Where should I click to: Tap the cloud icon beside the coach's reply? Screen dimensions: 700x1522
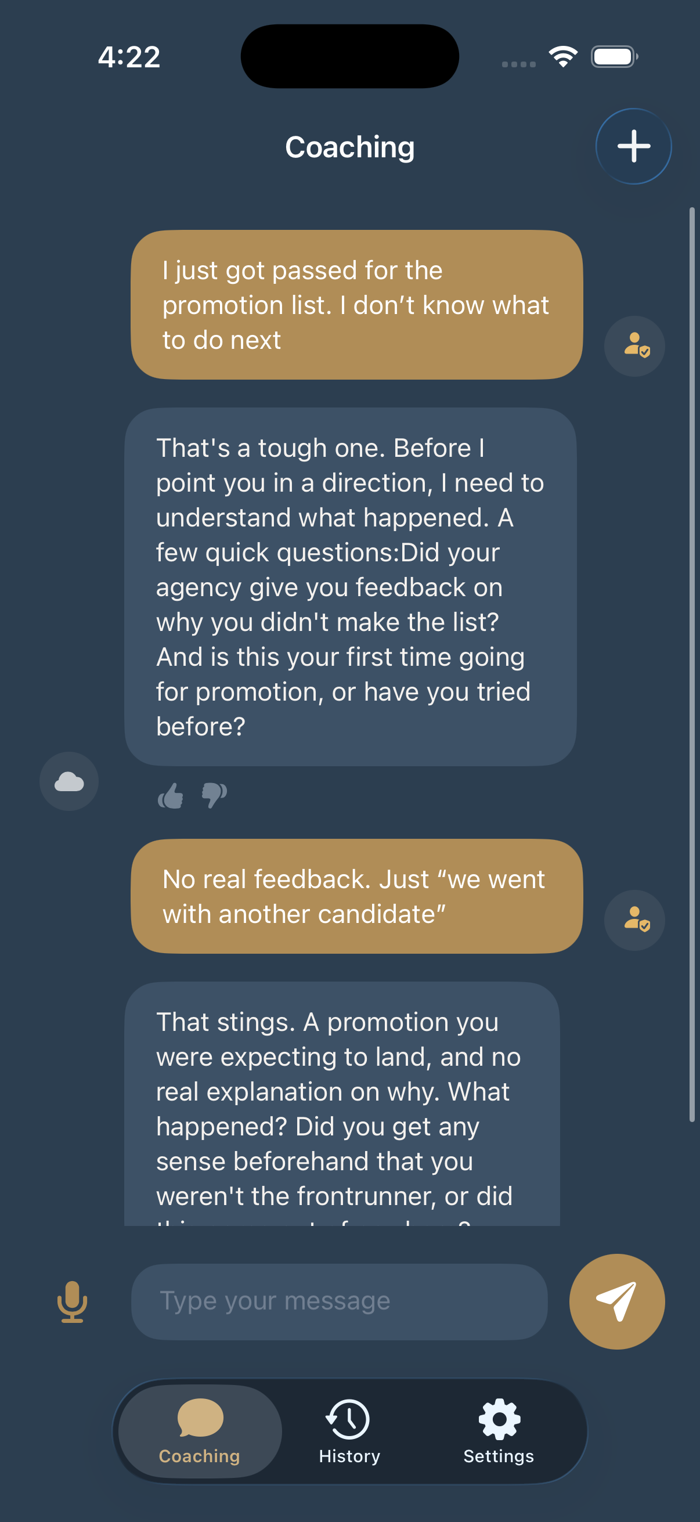[x=68, y=781]
